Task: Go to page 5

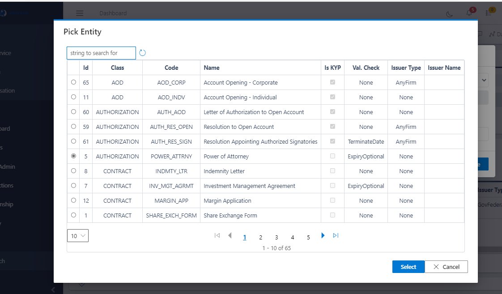Action: [x=308, y=238]
